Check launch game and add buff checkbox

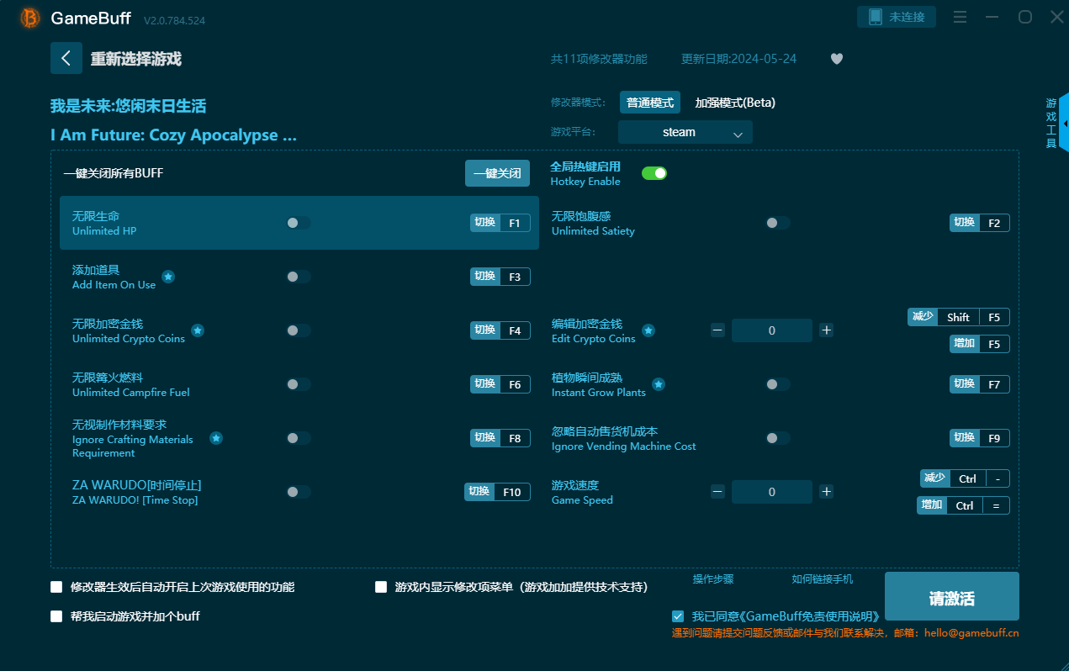tap(56, 616)
